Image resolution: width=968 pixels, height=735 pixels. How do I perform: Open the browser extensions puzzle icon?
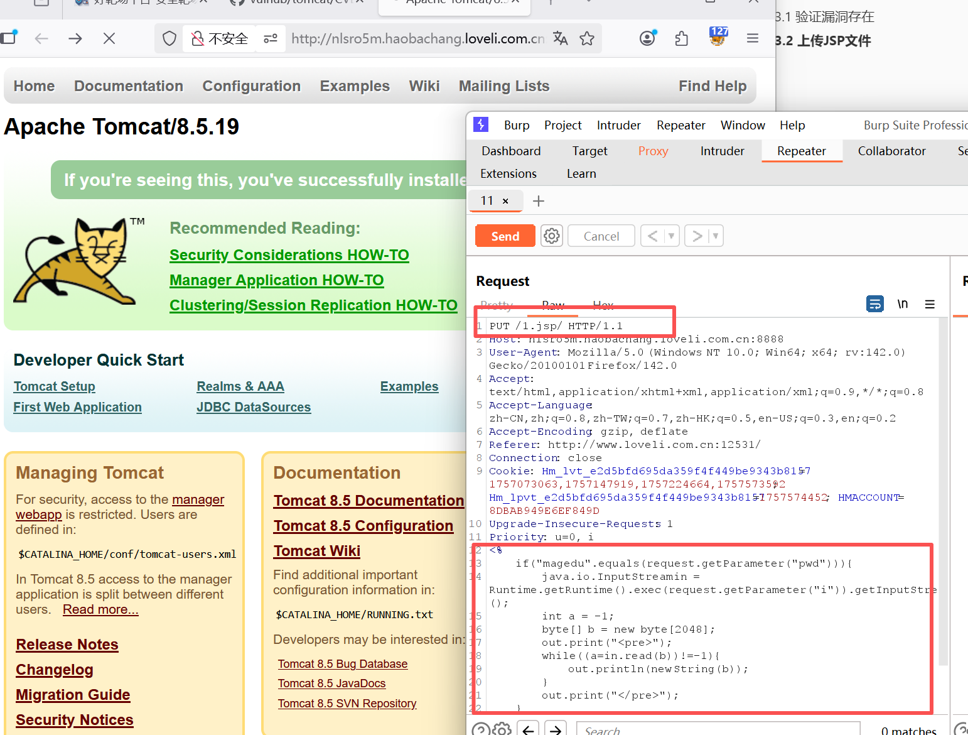(682, 39)
